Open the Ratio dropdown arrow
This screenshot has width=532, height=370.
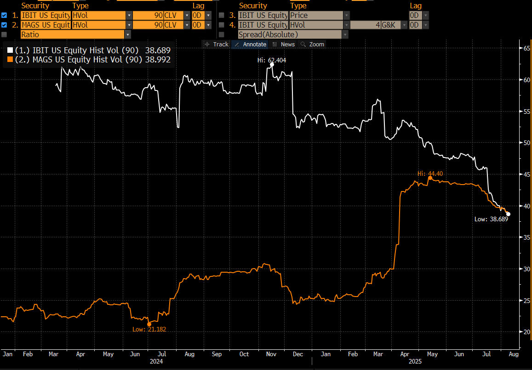pos(127,34)
